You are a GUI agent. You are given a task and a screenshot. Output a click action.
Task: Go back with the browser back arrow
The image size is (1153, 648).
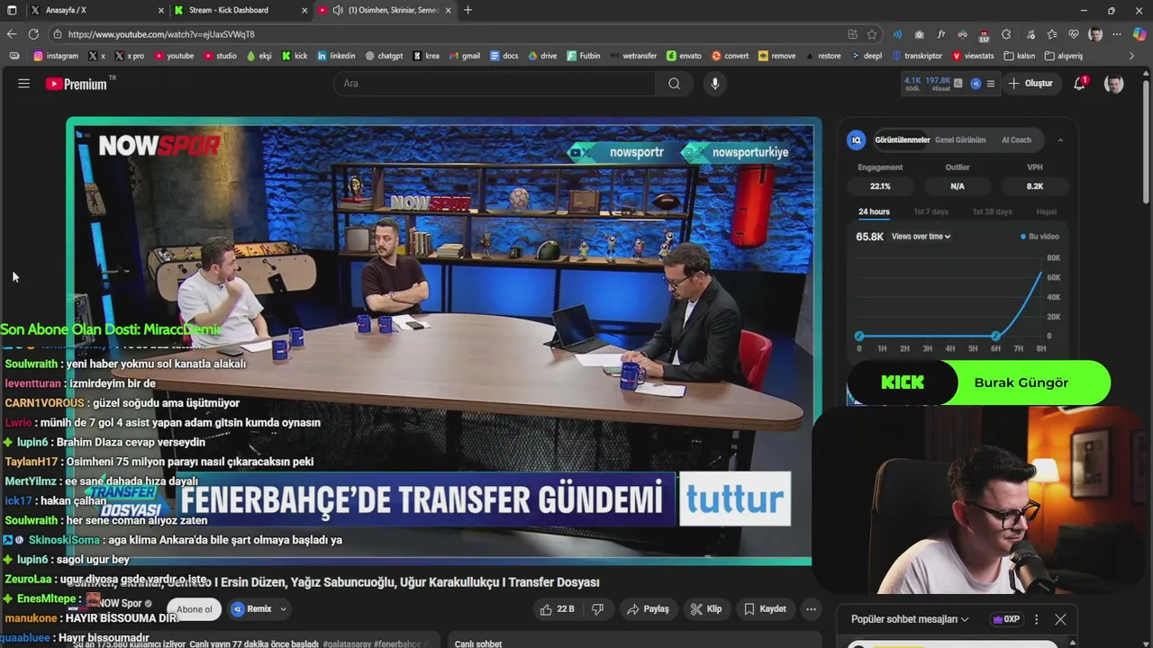pyautogui.click(x=12, y=34)
